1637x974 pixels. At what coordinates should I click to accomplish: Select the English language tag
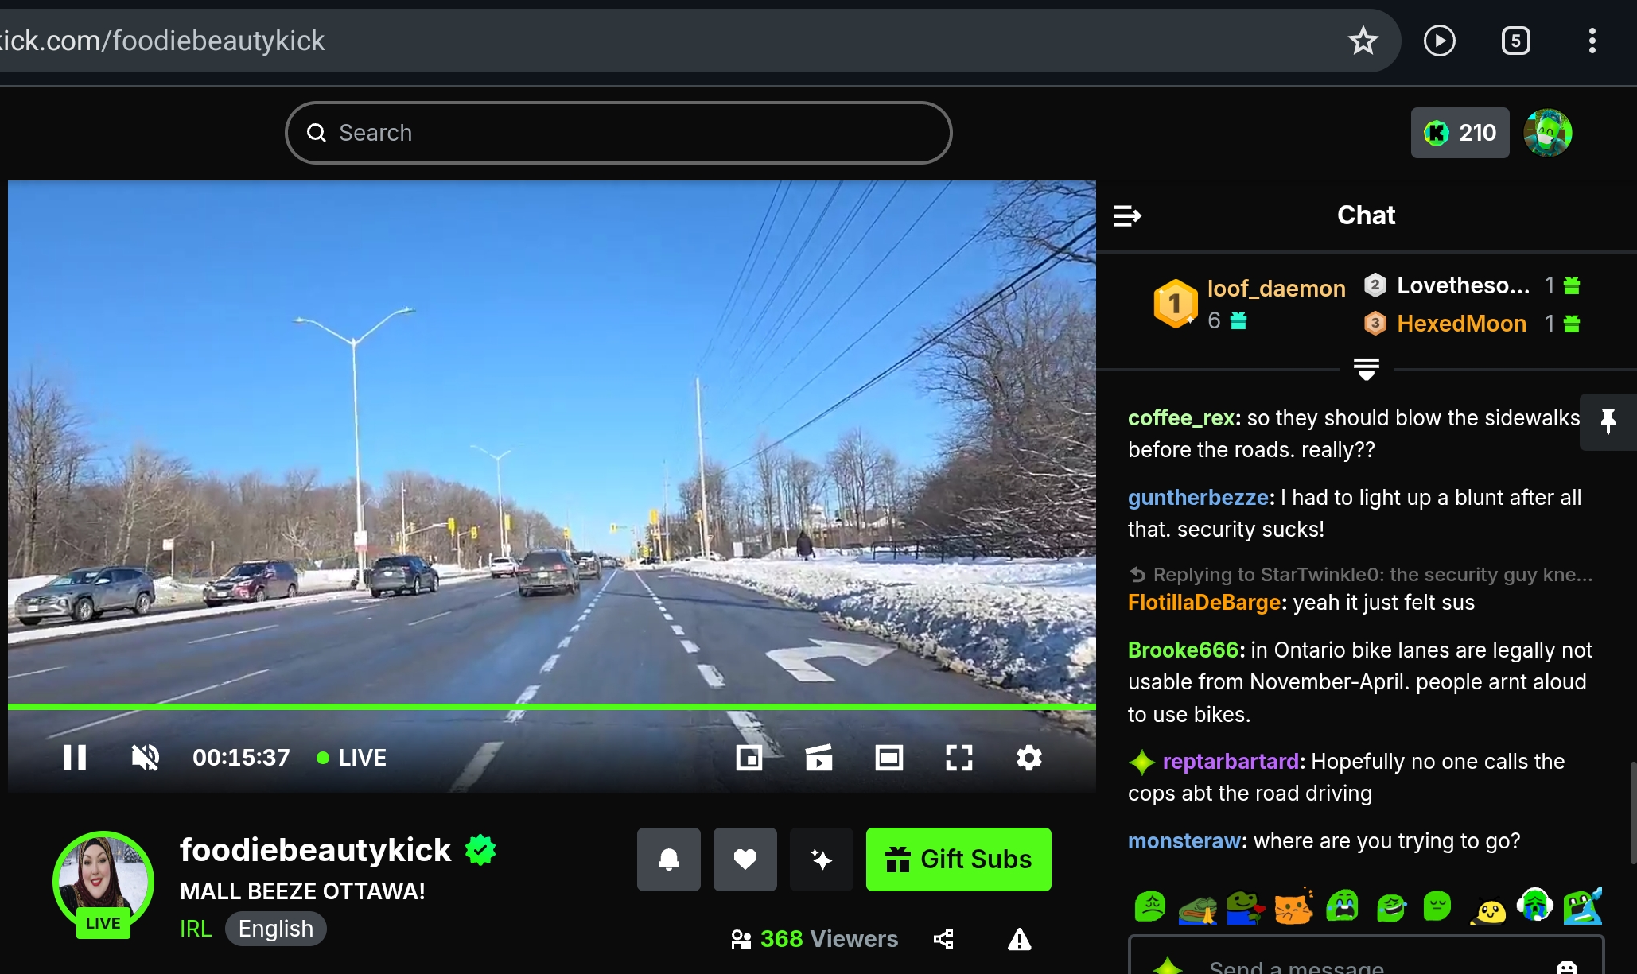(276, 929)
